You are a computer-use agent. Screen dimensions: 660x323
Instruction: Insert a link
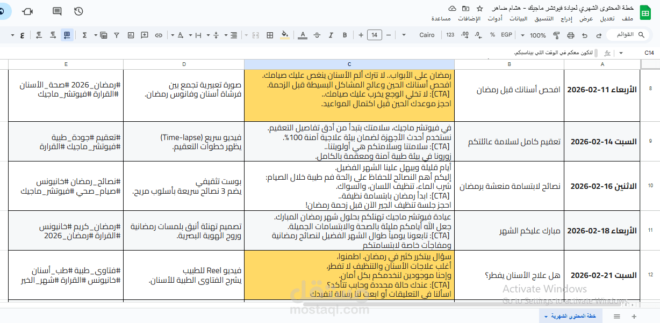pos(159,35)
